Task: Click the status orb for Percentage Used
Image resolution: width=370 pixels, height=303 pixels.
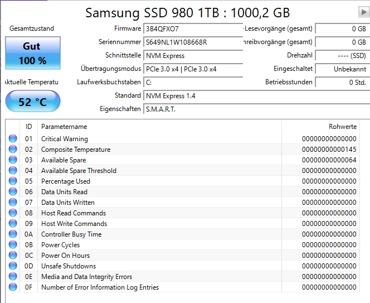Action: (x=13, y=181)
